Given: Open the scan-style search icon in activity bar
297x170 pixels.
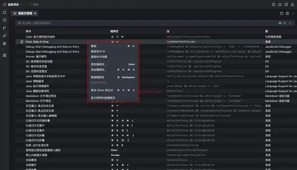Looking at the screenshot, I should 4,20.
